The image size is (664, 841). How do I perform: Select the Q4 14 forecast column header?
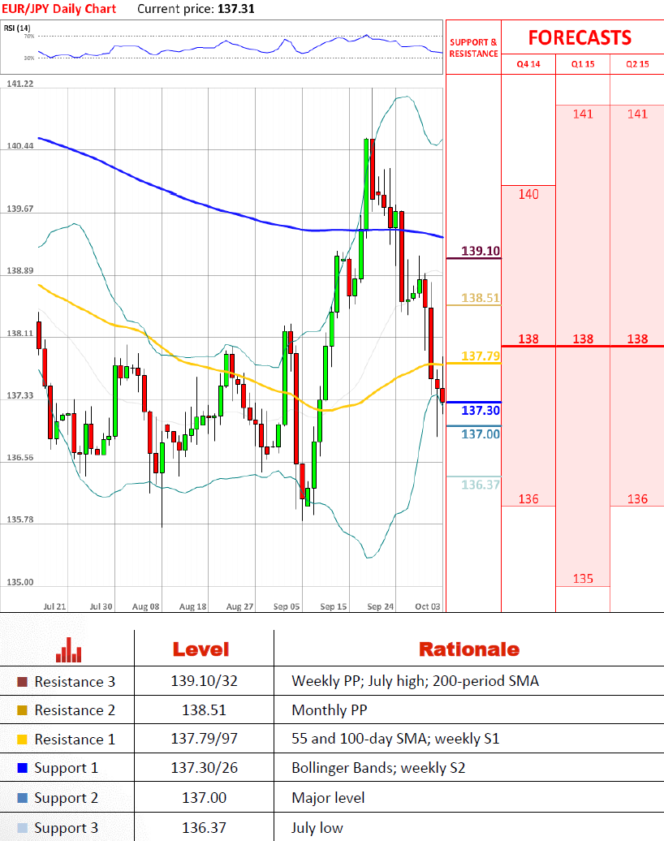tap(528, 64)
